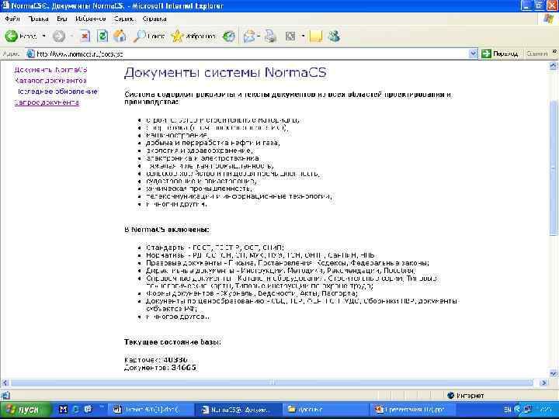Open the Mail icon dropdown arrow

point(258,36)
